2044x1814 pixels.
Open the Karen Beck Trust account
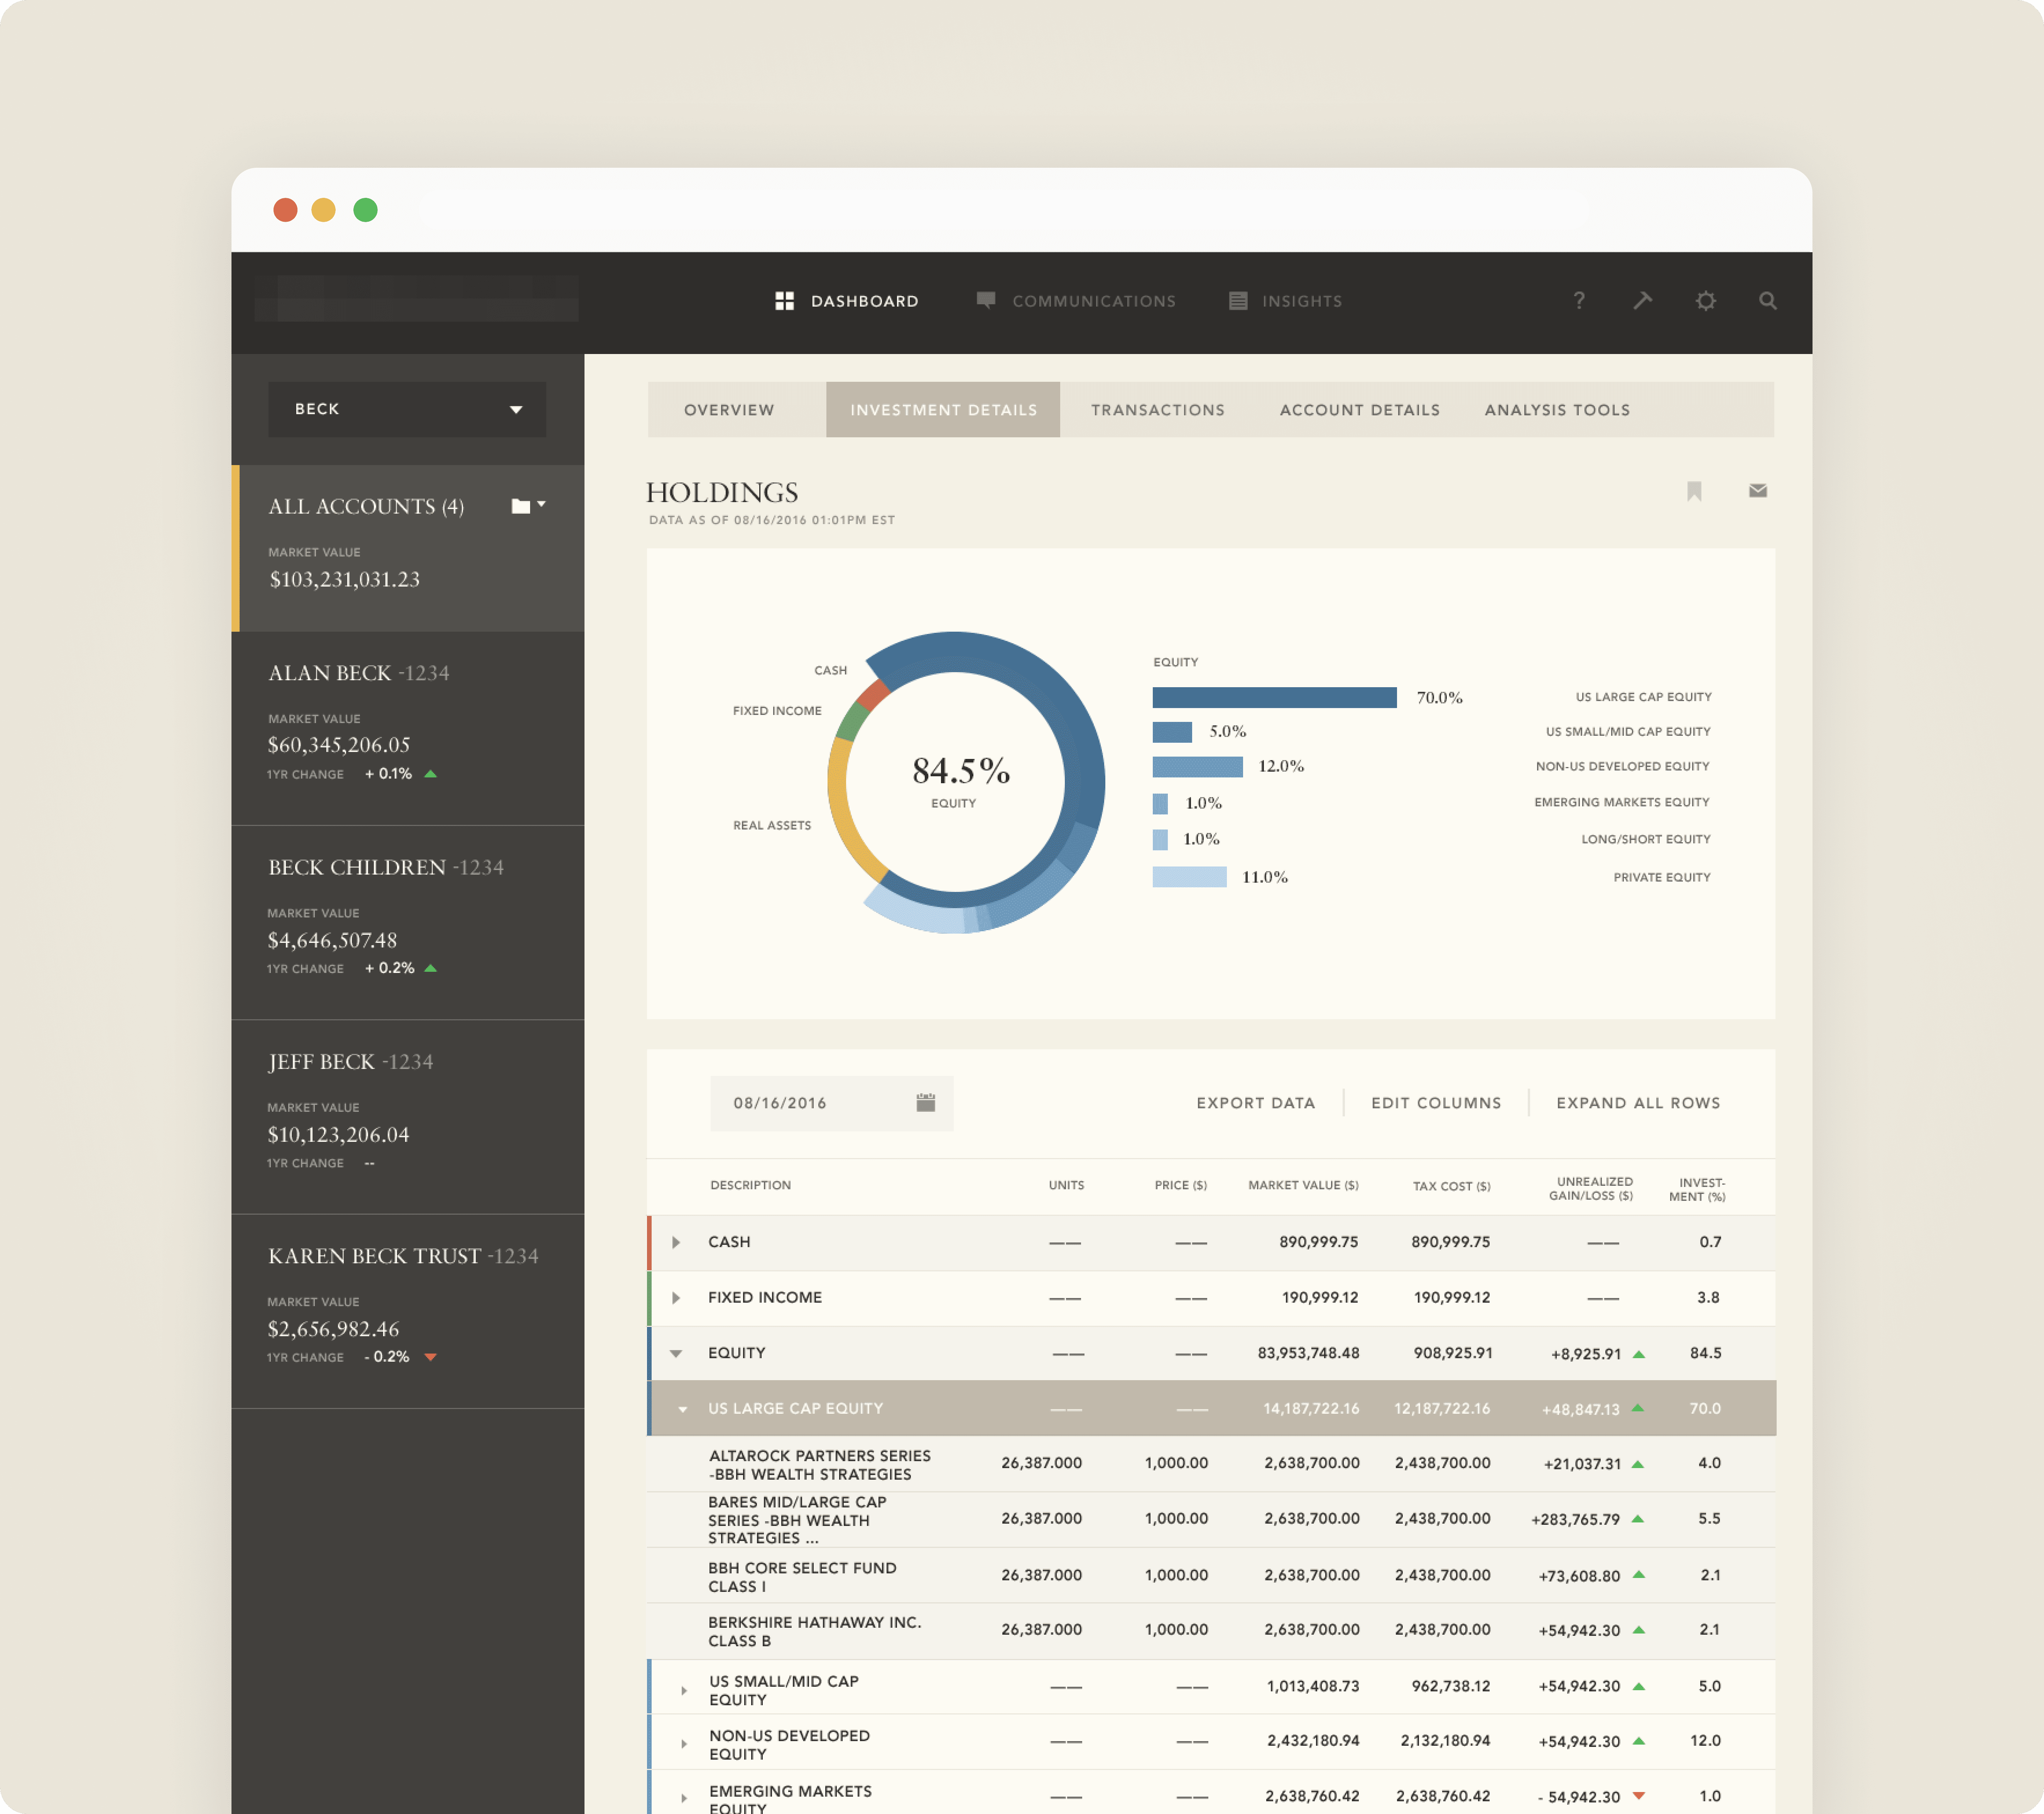pyautogui.click(x=408, y=1311)
